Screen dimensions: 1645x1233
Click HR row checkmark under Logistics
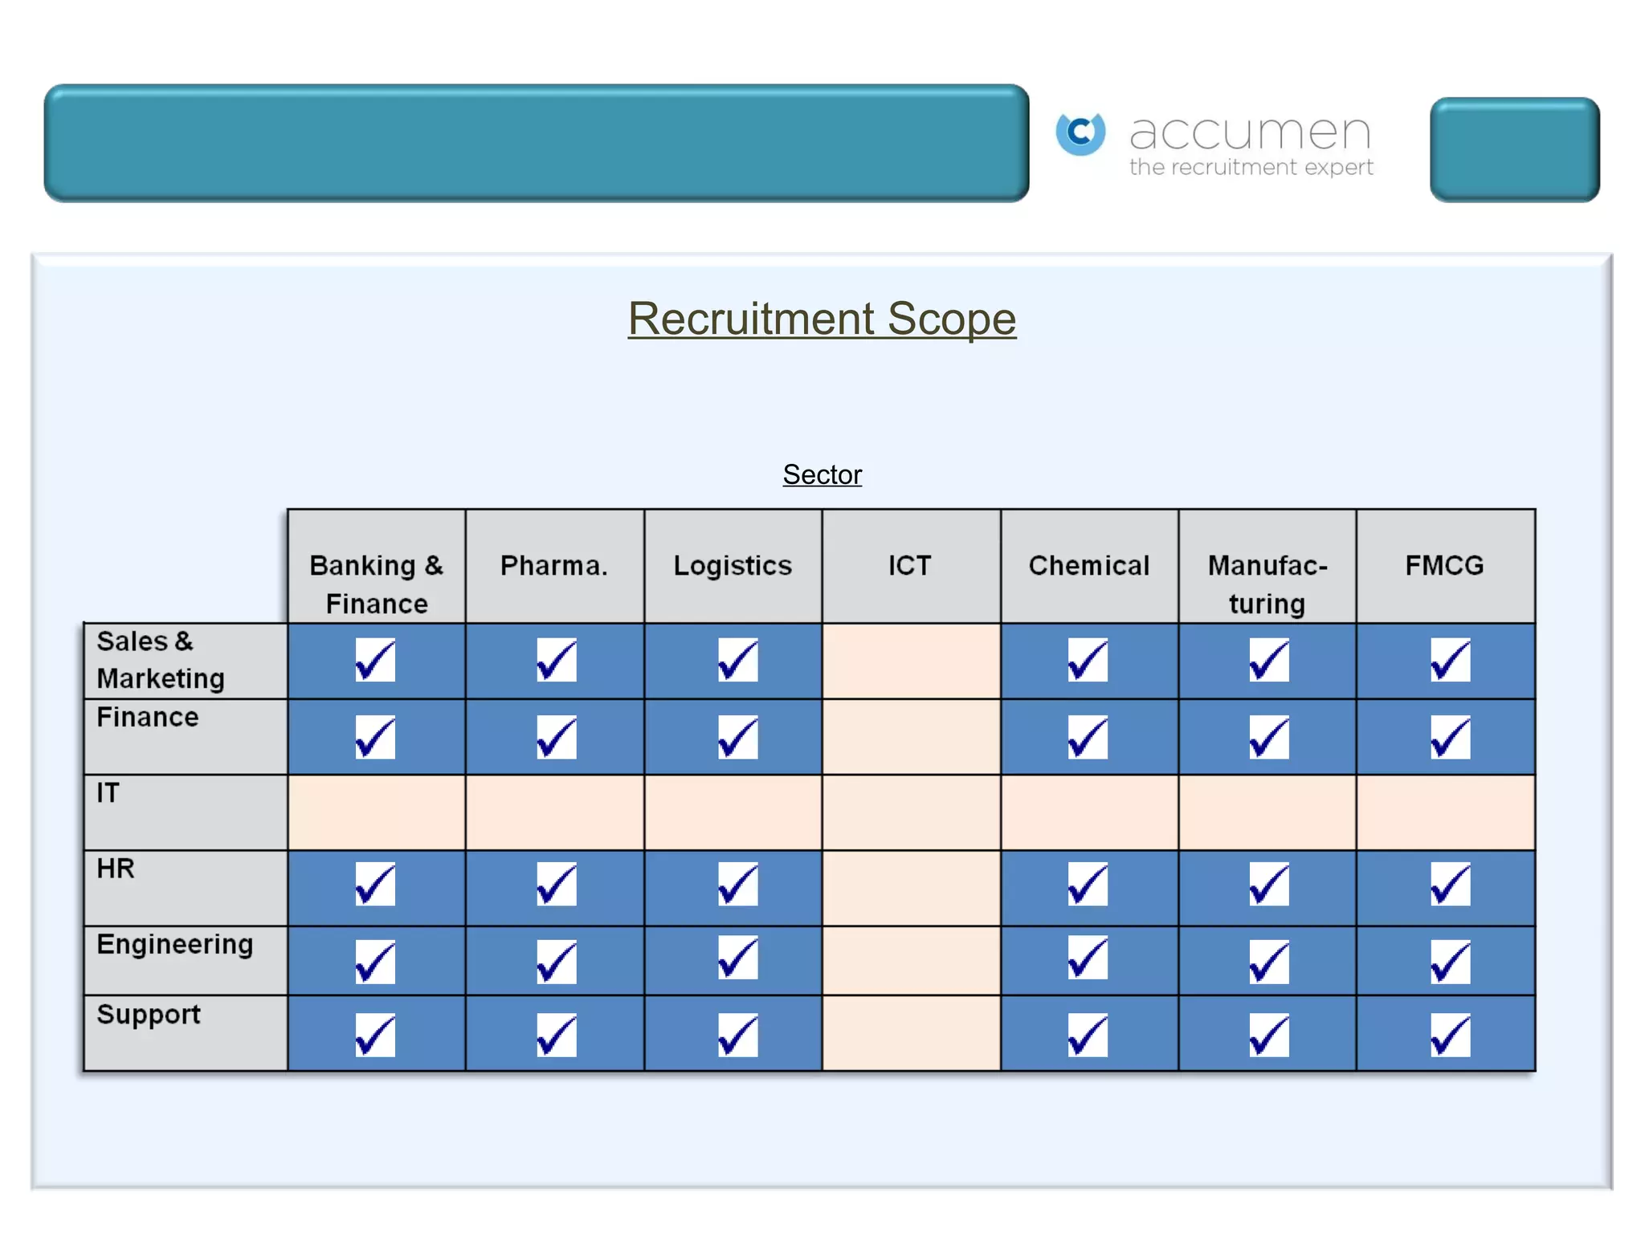(x=738, y=884)
